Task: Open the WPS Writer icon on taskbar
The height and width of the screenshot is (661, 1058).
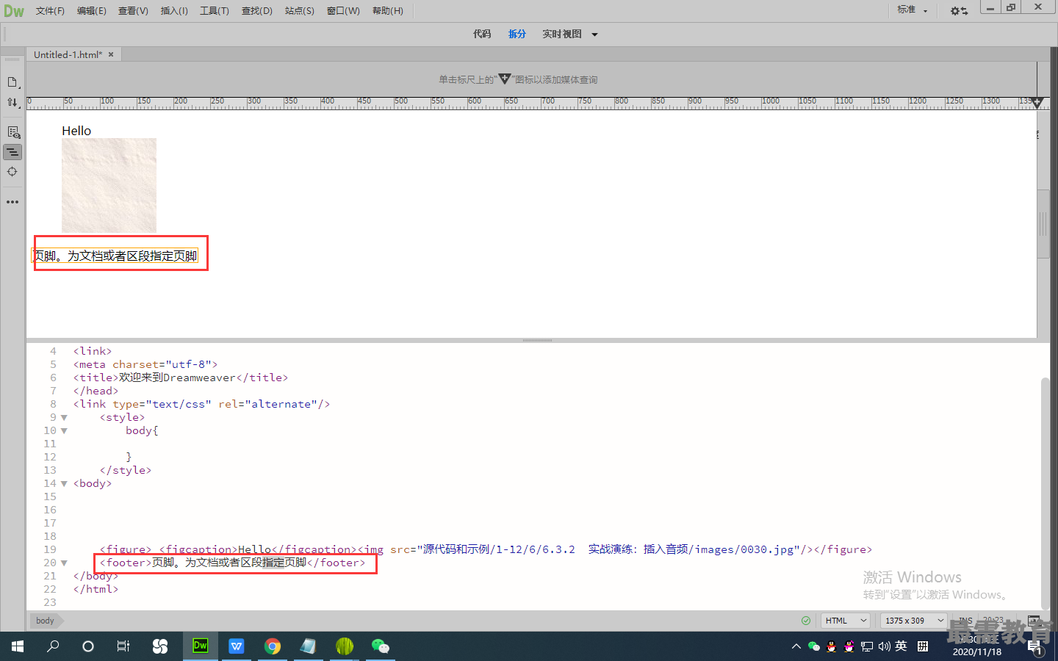Action: [x=236, y=646]
